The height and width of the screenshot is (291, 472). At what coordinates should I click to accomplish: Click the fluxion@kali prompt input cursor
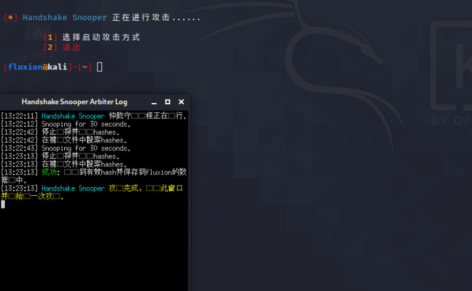click(x=100, y=67)
